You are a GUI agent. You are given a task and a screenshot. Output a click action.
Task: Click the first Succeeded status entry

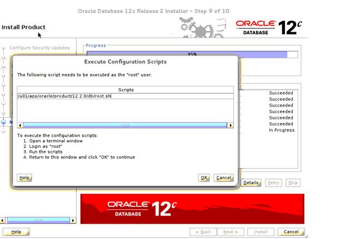coord(281,93)
